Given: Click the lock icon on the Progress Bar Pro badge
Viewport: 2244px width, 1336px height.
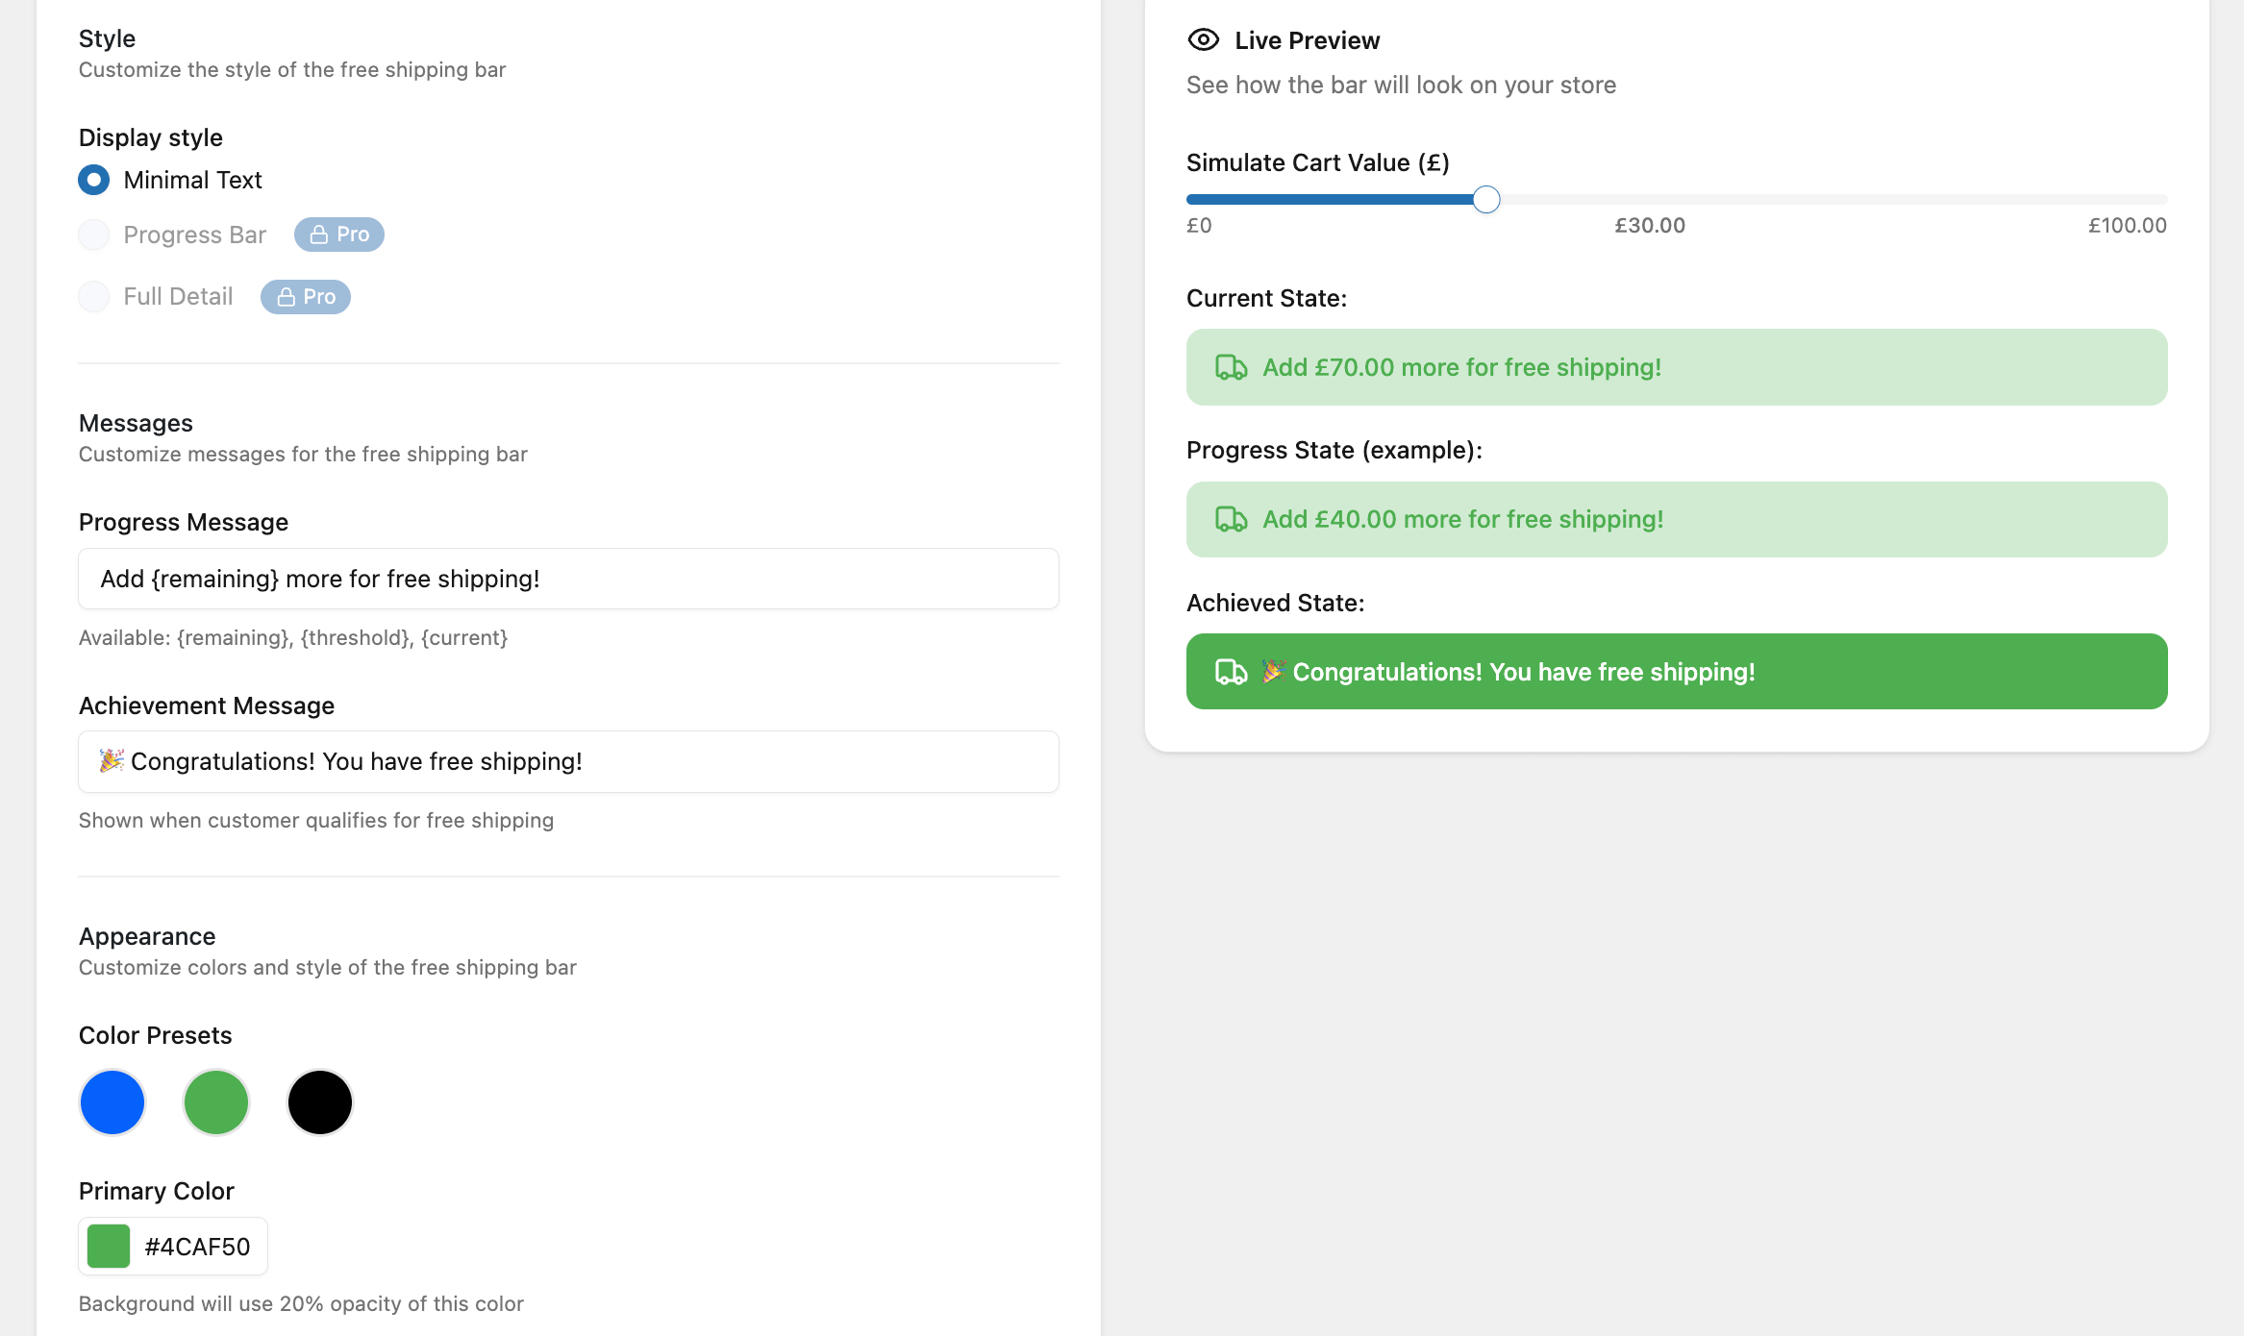Looking at the screenshot, I should (317, 234).
